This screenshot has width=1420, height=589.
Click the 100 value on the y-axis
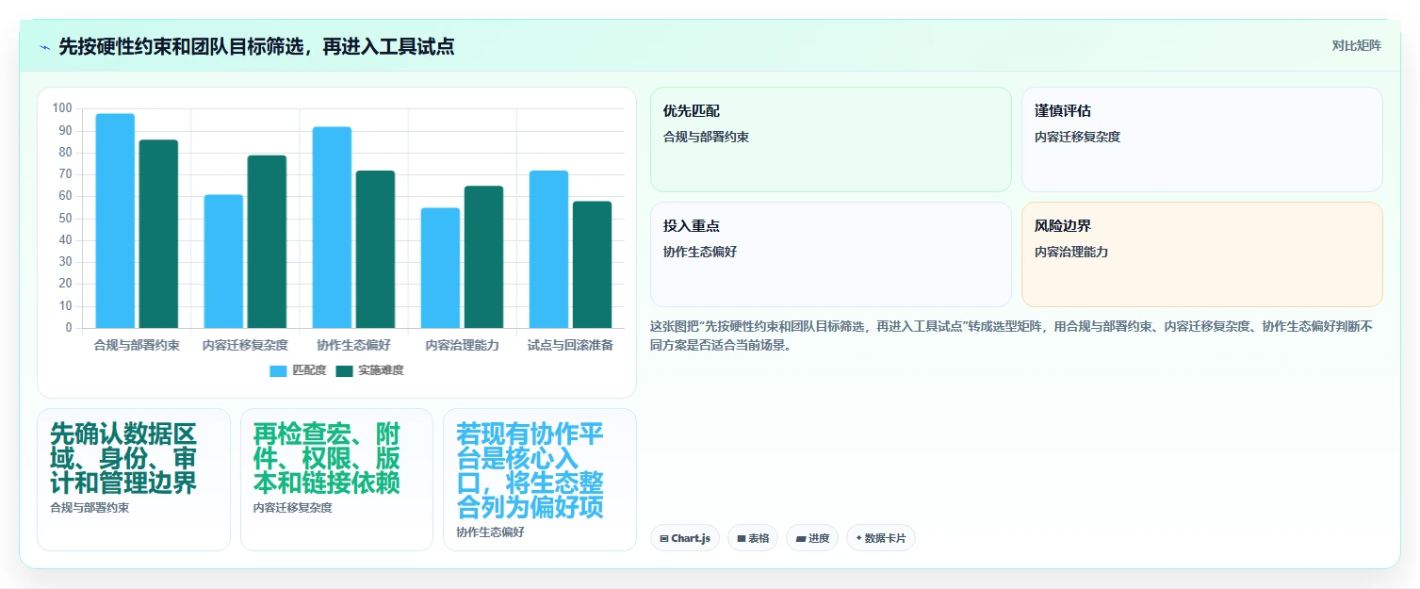pos(62,108)
